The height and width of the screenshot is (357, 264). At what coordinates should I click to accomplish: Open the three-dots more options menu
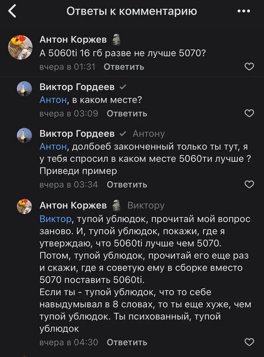click(243, 11)
